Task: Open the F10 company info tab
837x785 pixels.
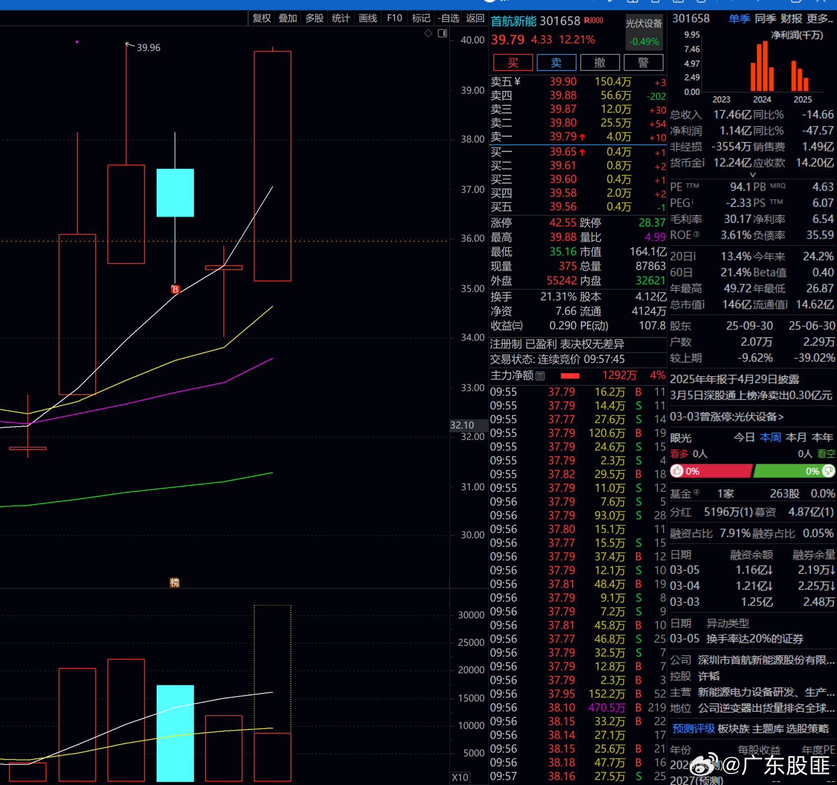Action: click(x=394, y=18)
